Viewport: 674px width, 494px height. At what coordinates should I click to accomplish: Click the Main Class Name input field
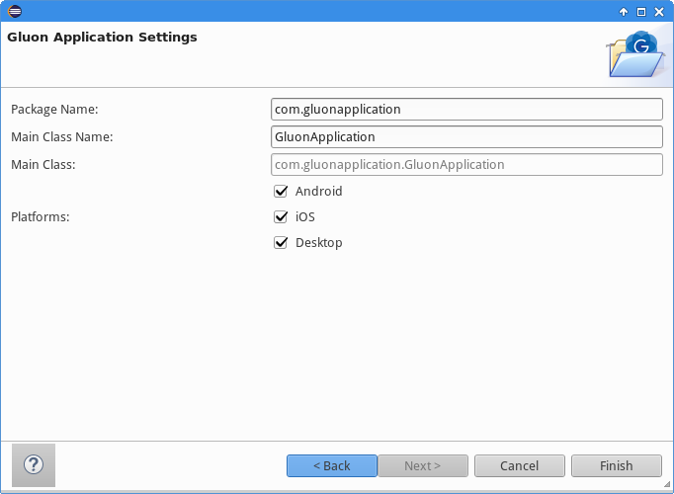466,136
